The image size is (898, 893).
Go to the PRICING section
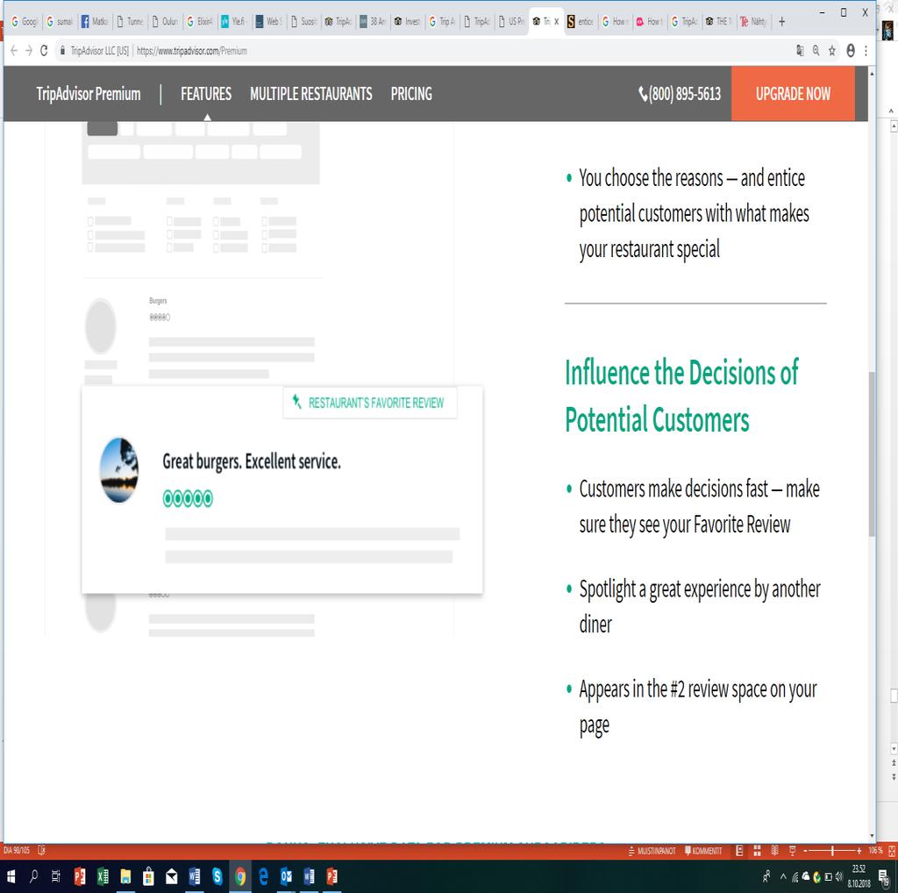tap(411, 94)
